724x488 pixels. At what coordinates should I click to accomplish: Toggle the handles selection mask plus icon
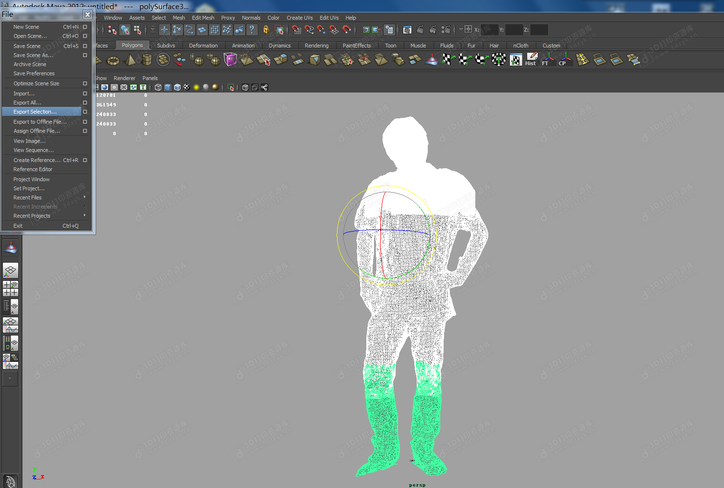(164, 30)
